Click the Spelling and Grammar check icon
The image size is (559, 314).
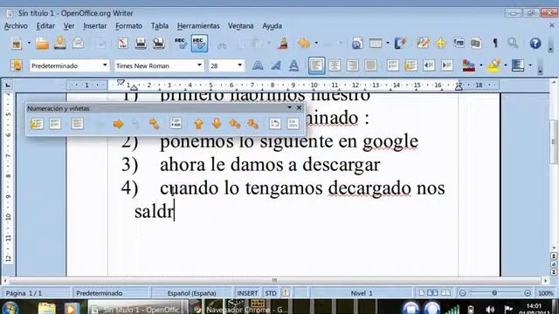coord(181,44)
